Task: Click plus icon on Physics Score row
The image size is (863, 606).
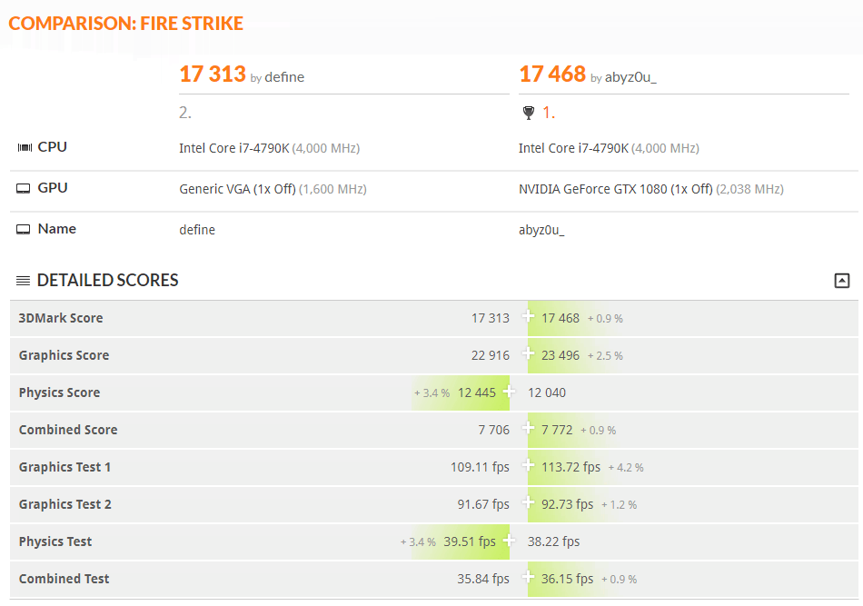Action: click(509, 392)
